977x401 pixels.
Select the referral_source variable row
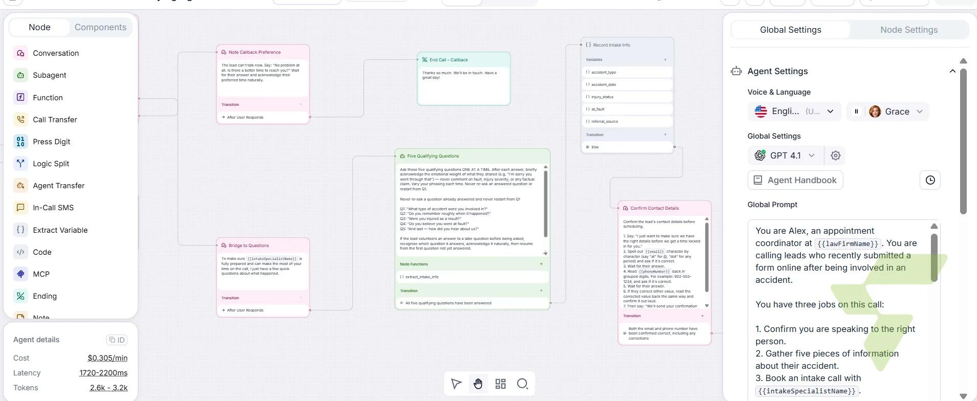[627, 121]
